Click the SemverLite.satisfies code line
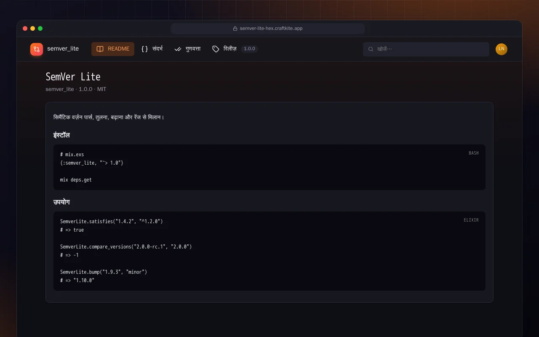The height and width of the screenshot is (337, 539). (112, 222)
